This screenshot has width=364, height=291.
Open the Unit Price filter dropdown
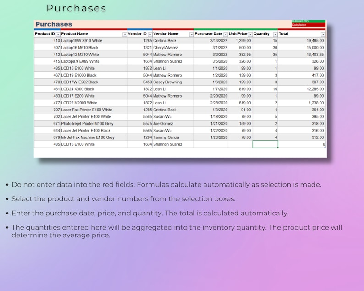(250, 34)
